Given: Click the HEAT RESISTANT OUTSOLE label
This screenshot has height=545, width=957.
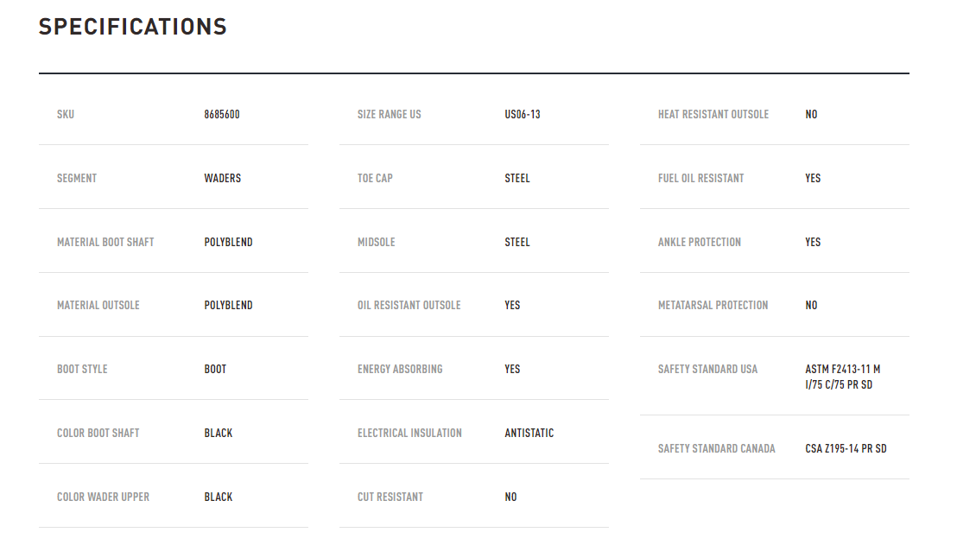Looking at the screenshot, I should (713, 114).
